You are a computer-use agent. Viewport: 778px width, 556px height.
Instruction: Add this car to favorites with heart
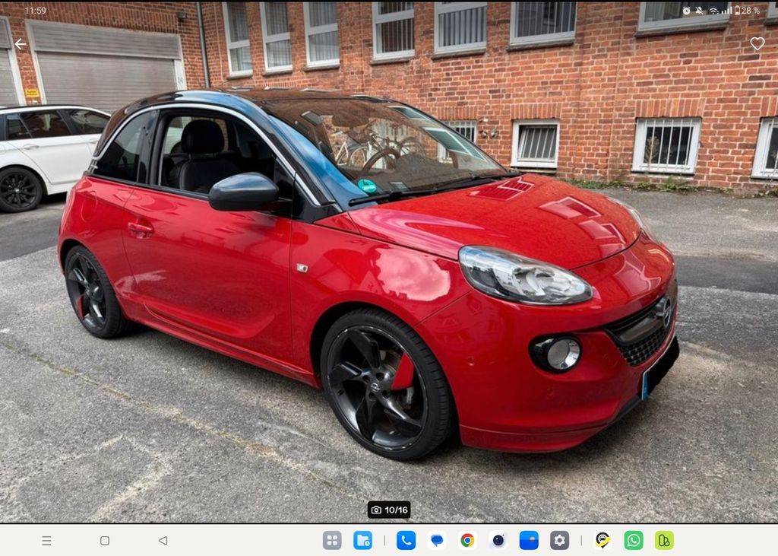click(757, 44)
